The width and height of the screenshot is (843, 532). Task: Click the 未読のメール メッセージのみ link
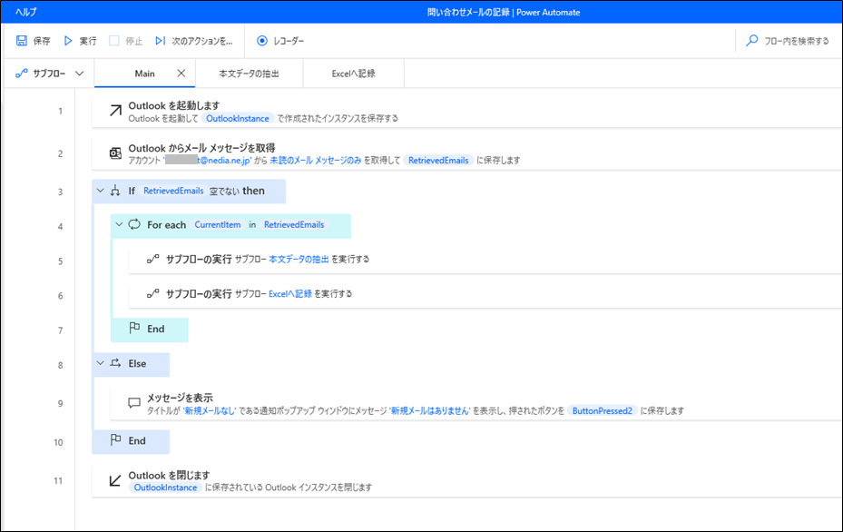pos(316,161)
